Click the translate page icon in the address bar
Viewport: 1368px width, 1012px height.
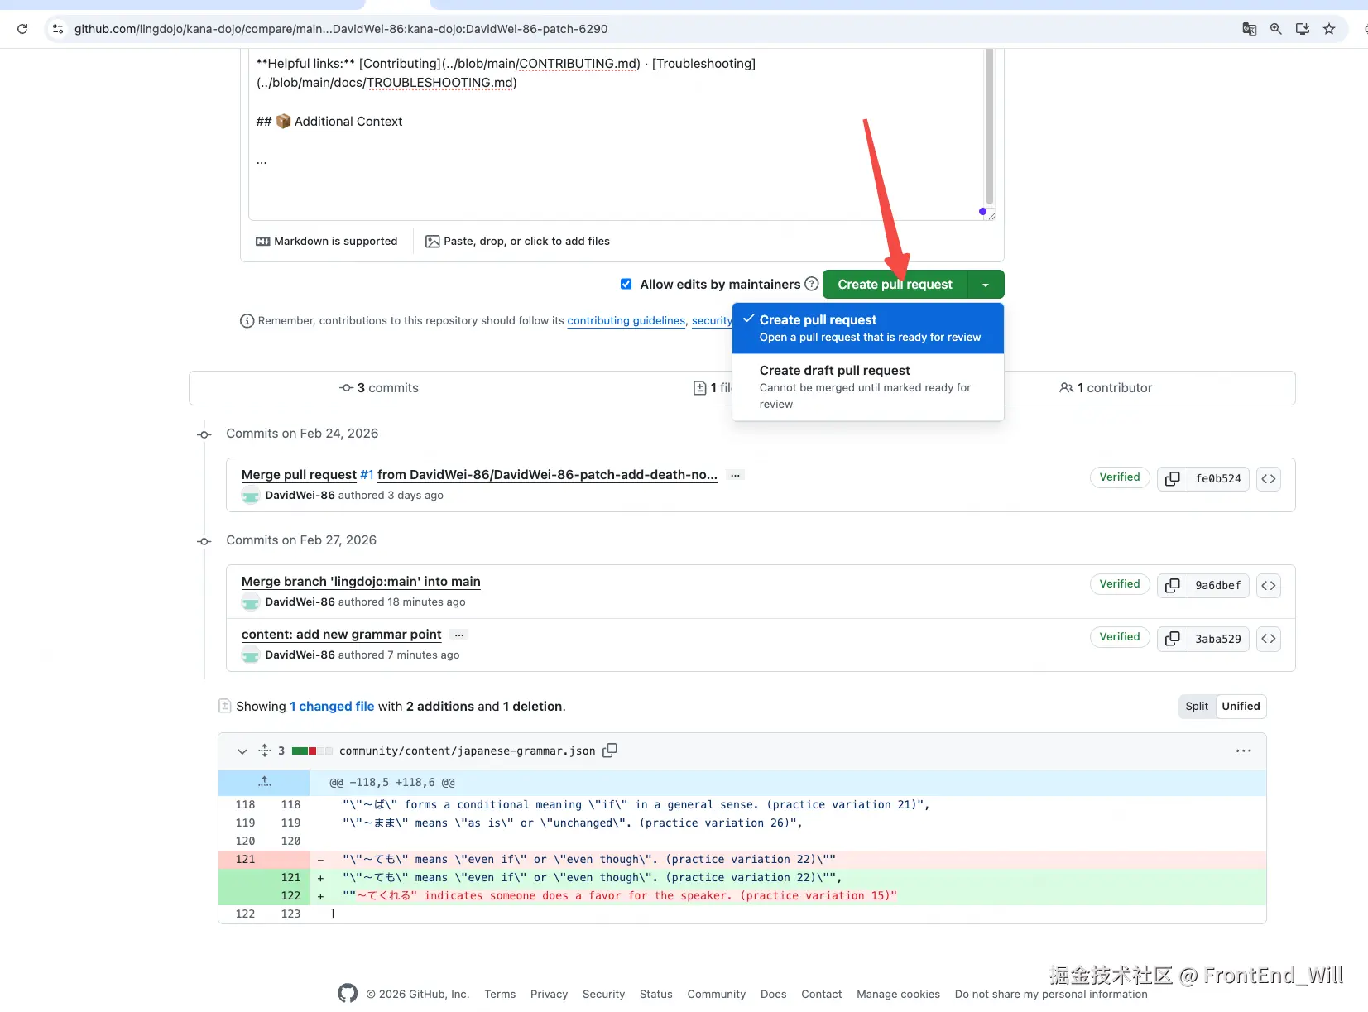1250,29
